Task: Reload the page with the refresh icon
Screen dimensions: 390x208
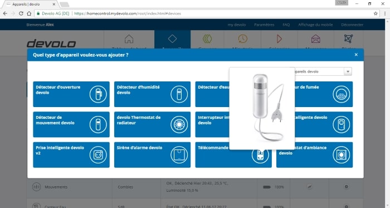Action: pos(21,13)
